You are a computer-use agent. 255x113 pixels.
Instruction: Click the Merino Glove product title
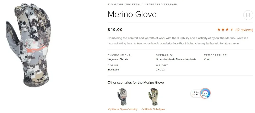pyautogui.click(x=132, y=14)
